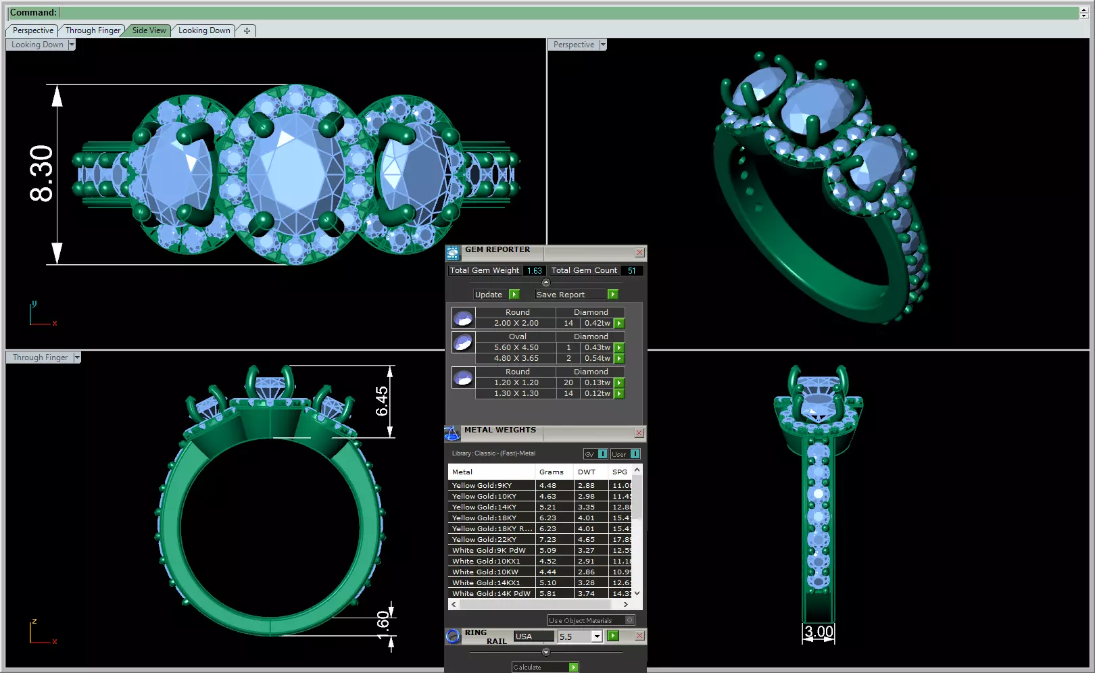
Task: Switch to the Through Finger tab
Action: pos(93,30)
